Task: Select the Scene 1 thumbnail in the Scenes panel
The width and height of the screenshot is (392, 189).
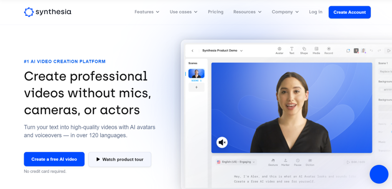Action: [x=196, y=74]
